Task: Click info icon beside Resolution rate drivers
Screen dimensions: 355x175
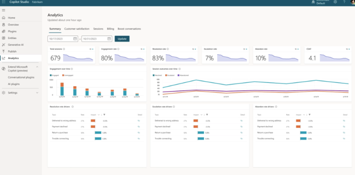Action: point(72,107)
